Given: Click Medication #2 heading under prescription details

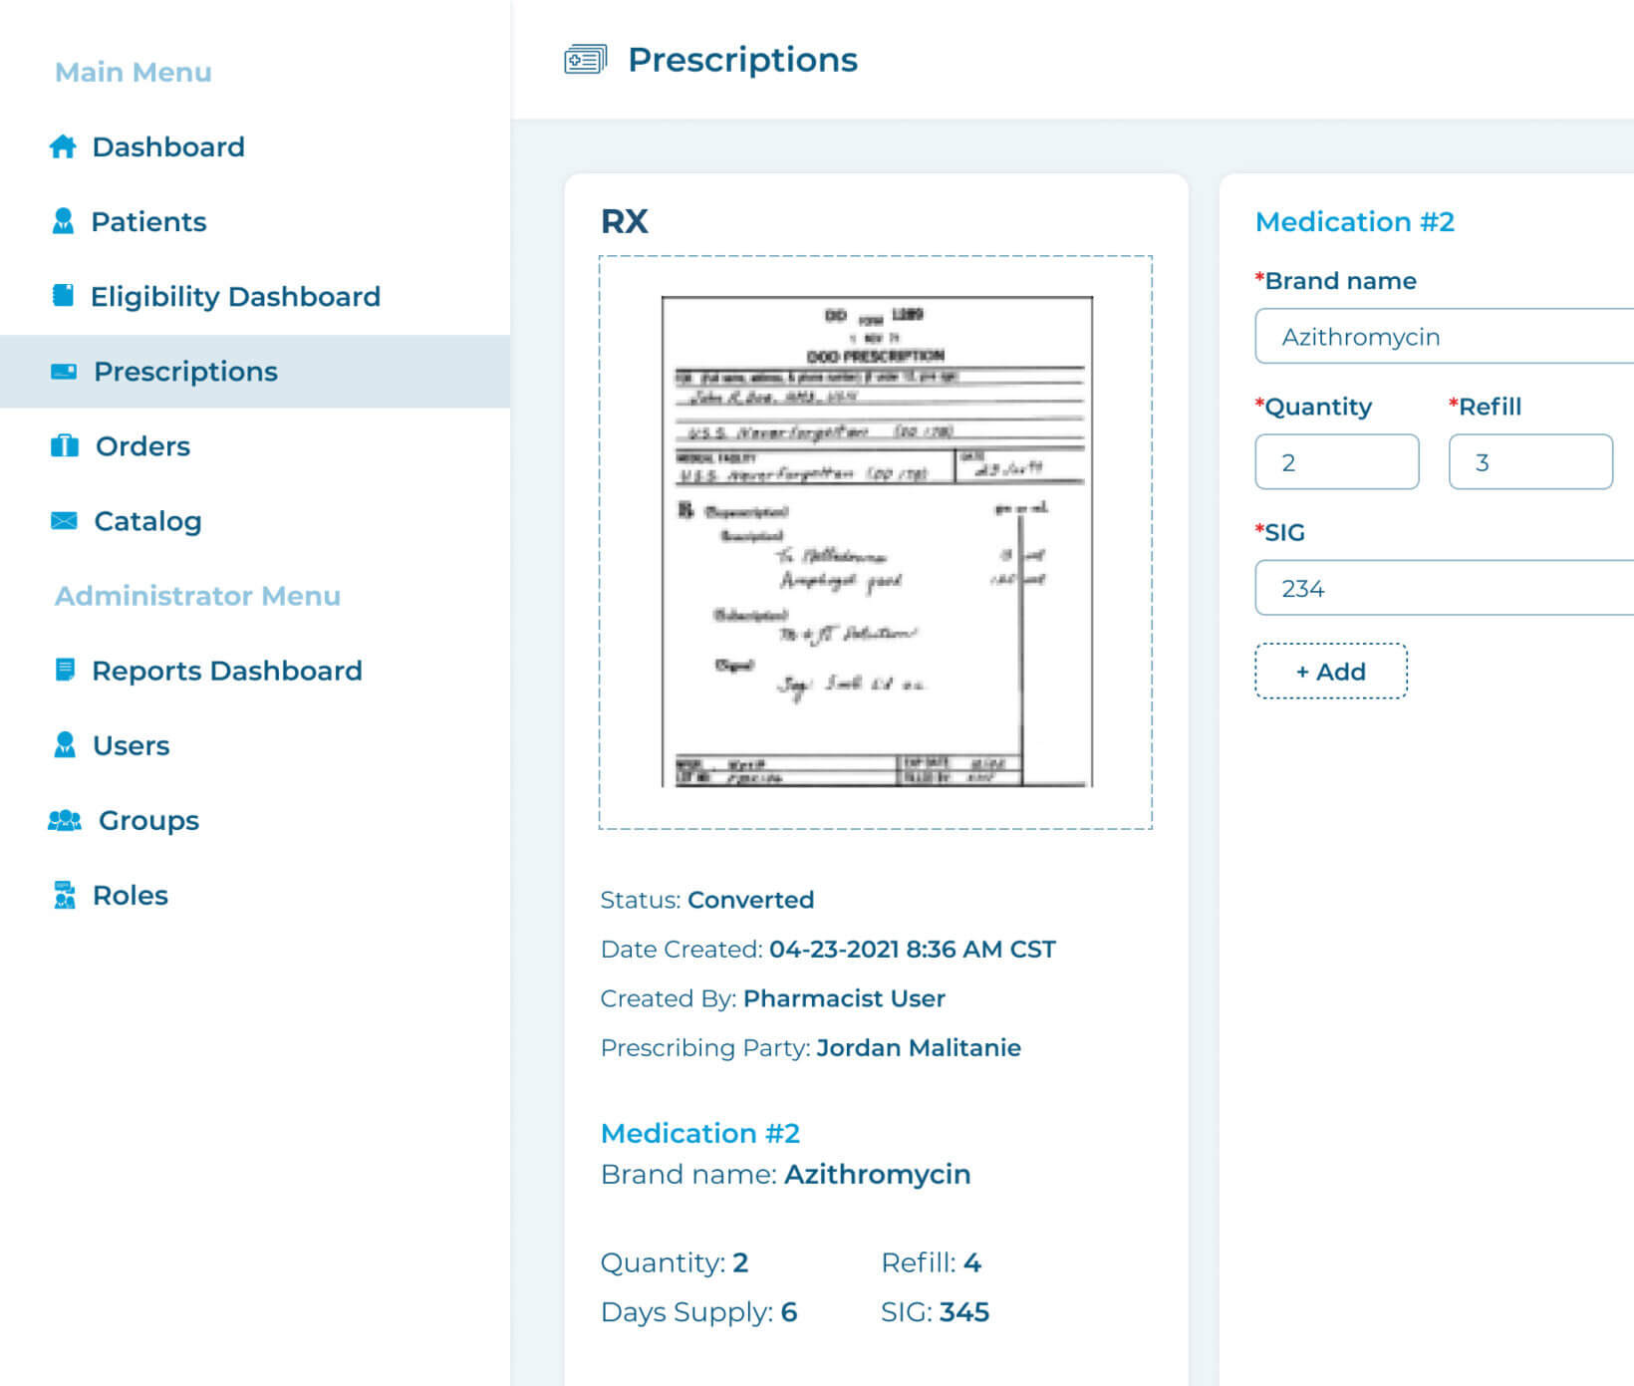Looking at the screenshot, I should [700, 1133].
